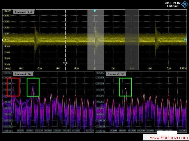Click the time 11:50:50
This screenshot has height=141, width=189.
[x=172, y=6]
